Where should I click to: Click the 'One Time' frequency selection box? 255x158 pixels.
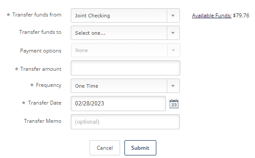click(x=125, y=86)
